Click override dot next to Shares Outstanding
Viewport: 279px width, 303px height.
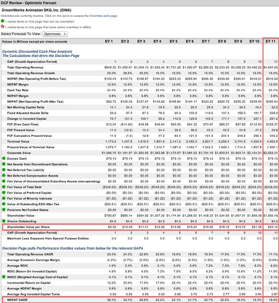[4, 221]
